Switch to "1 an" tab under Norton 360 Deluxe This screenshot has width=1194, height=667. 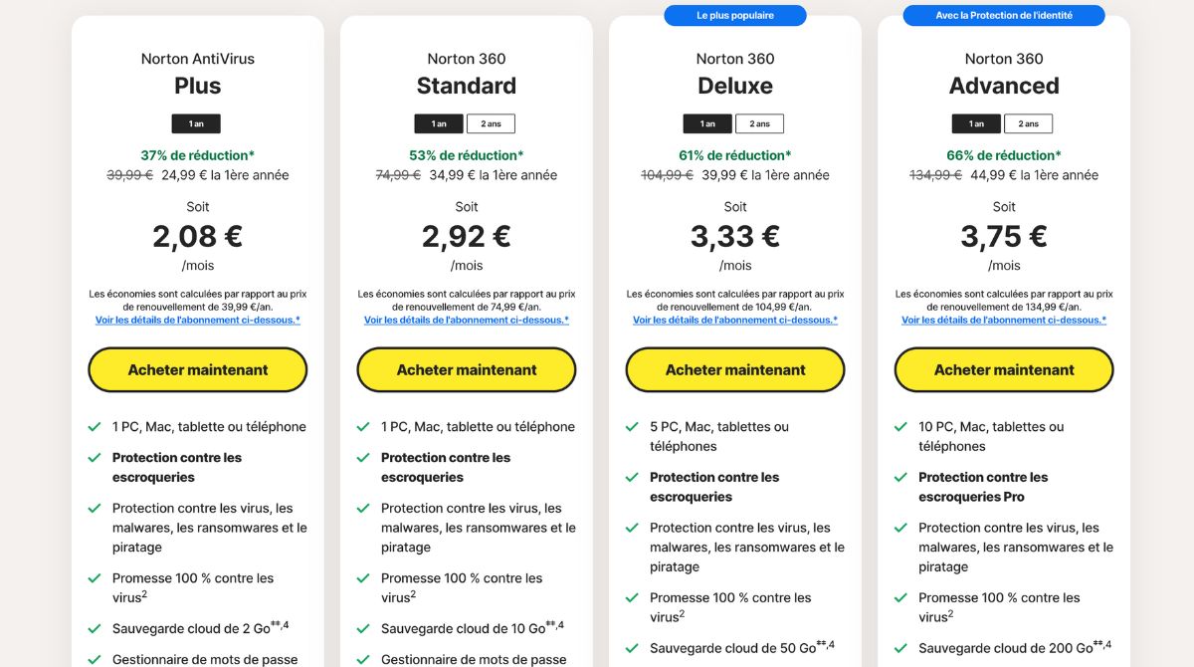706,123
